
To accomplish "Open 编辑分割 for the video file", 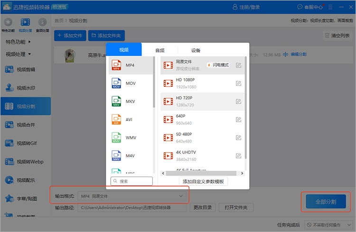I will (x=295, y=54).
